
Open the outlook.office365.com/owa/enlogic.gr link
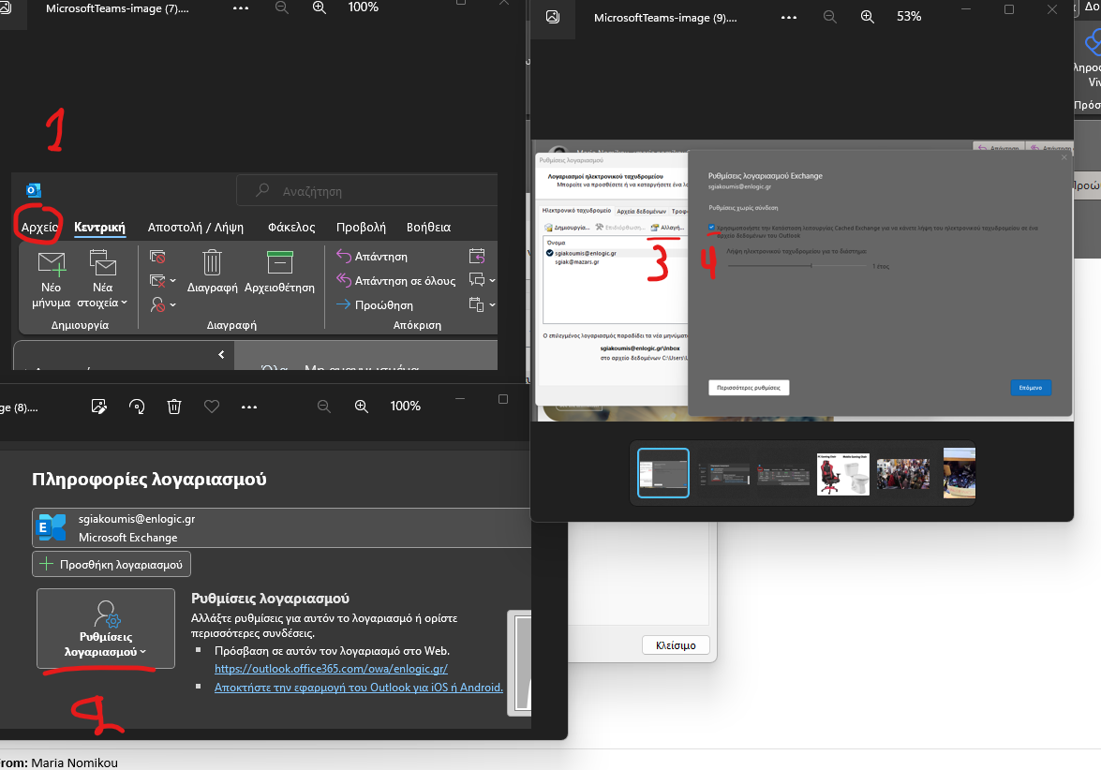pyautogui.click(x=331, y=669)
